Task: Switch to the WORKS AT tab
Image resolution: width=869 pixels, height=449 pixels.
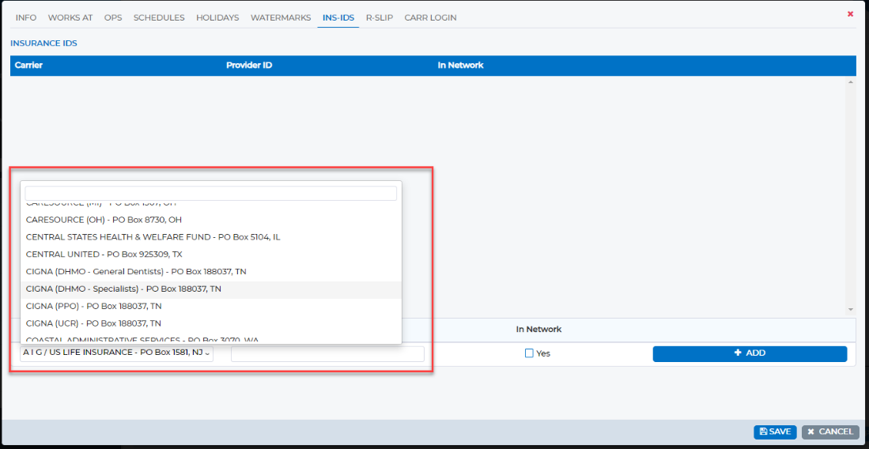Action: tap(70, 17)
